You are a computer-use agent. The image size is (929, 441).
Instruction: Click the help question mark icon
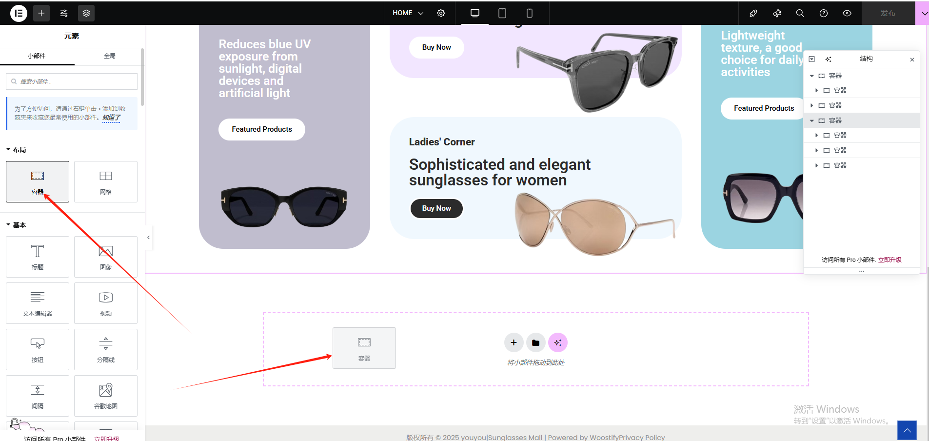coord(824,13)
